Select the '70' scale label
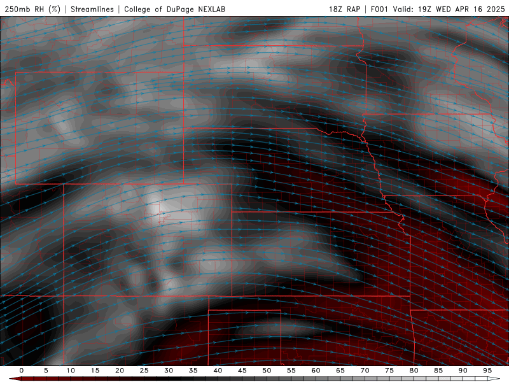This screenshot has height=382, width=509. click(365, 371)
